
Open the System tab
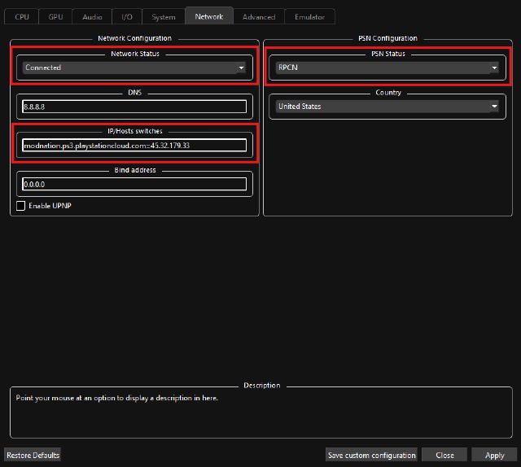pyautogui.click(x=163, y=16)
